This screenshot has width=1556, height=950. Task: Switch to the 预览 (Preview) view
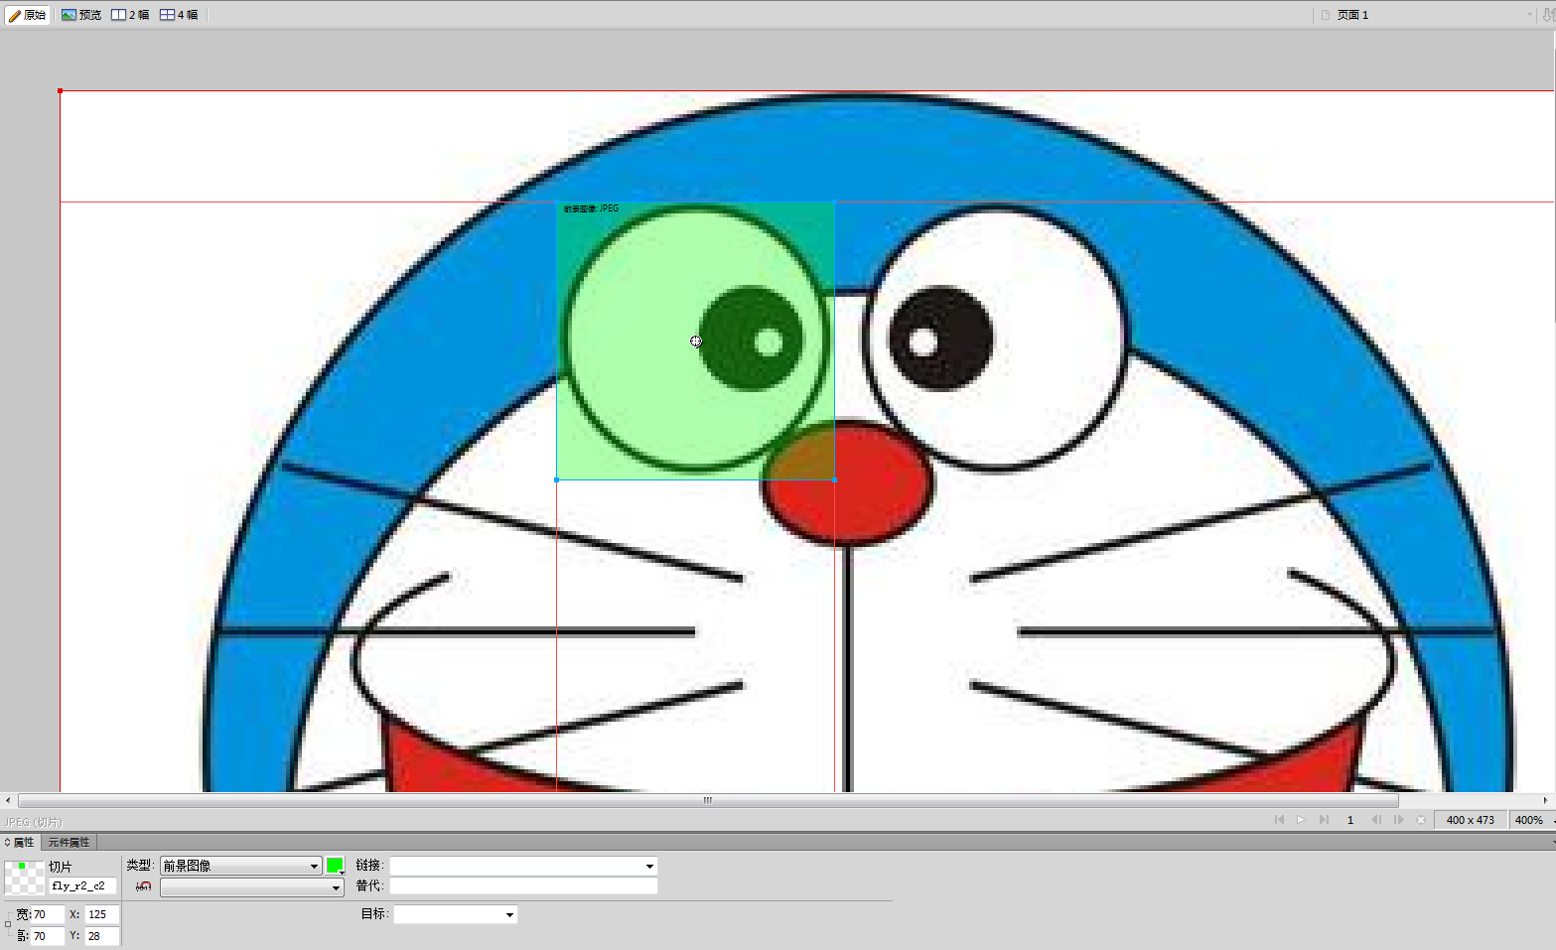81,15
